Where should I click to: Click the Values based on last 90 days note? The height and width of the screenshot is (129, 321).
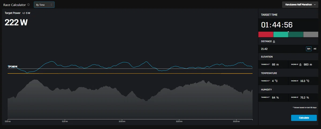click(x=305, y=107)
